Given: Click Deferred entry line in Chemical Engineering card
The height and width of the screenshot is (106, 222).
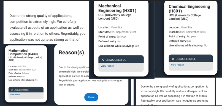Looking at the screenshot, I should click(180, 41).
